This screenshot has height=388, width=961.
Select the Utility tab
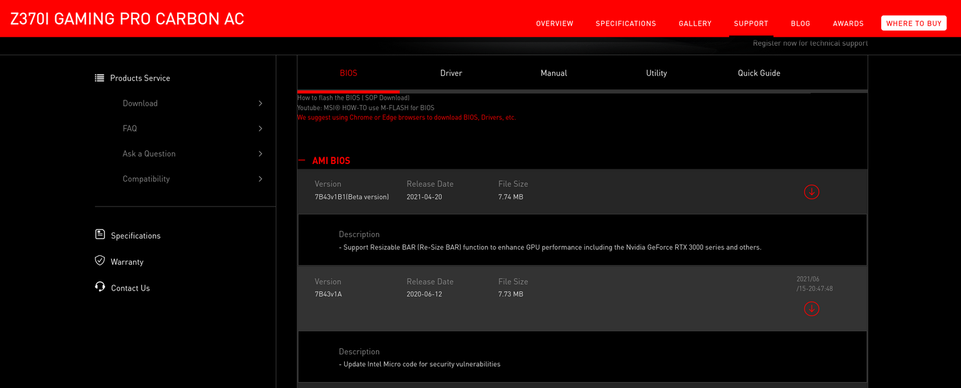pos(656,73)
